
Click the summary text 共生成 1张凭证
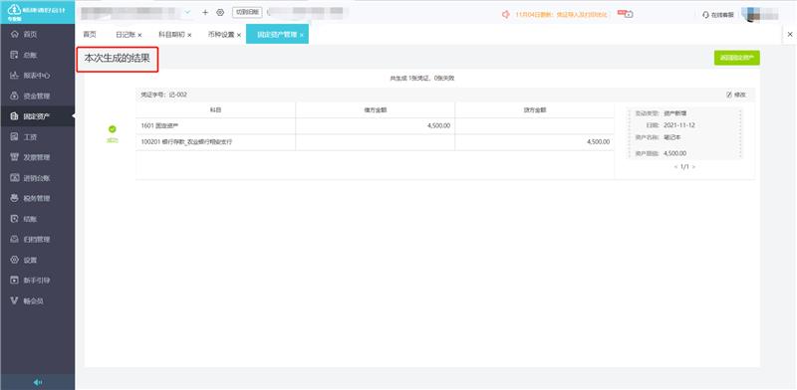[x=411, y=79]
